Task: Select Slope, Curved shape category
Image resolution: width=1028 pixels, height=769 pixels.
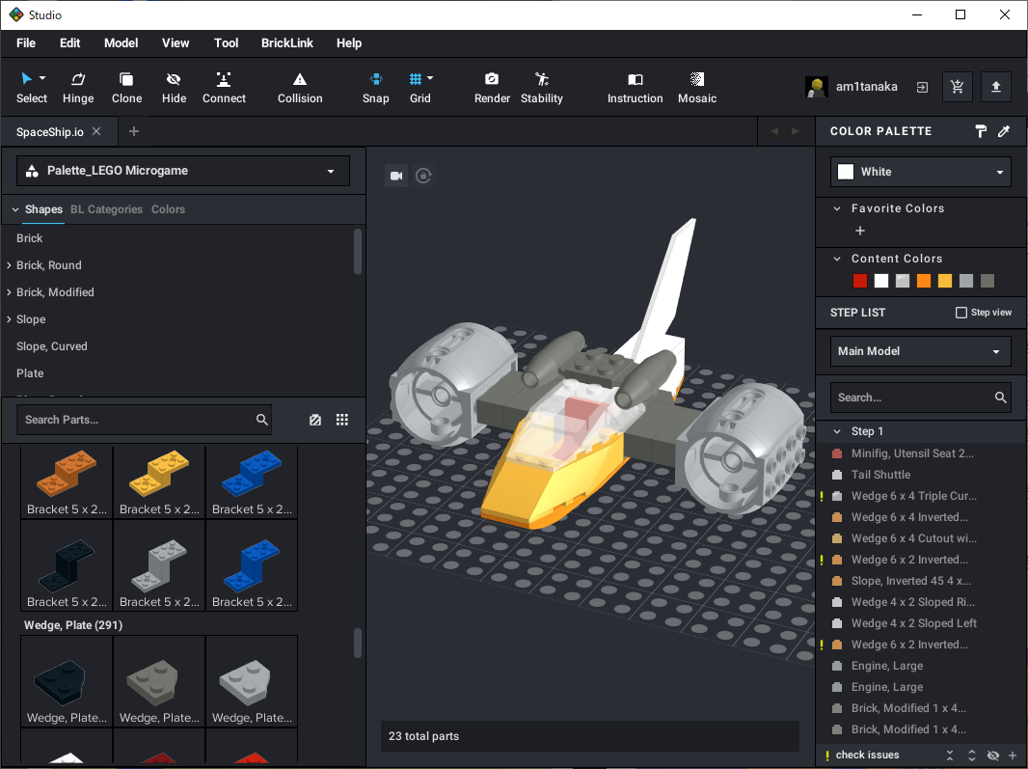Action: 52,346
